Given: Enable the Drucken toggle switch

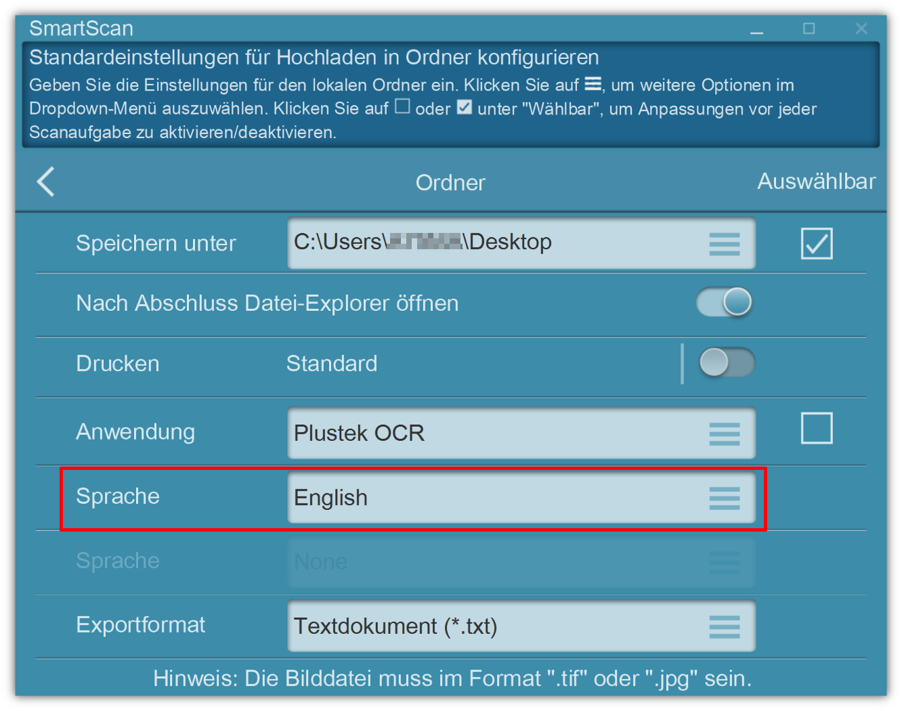Looking at the screenshot, I should click(726, 363).
